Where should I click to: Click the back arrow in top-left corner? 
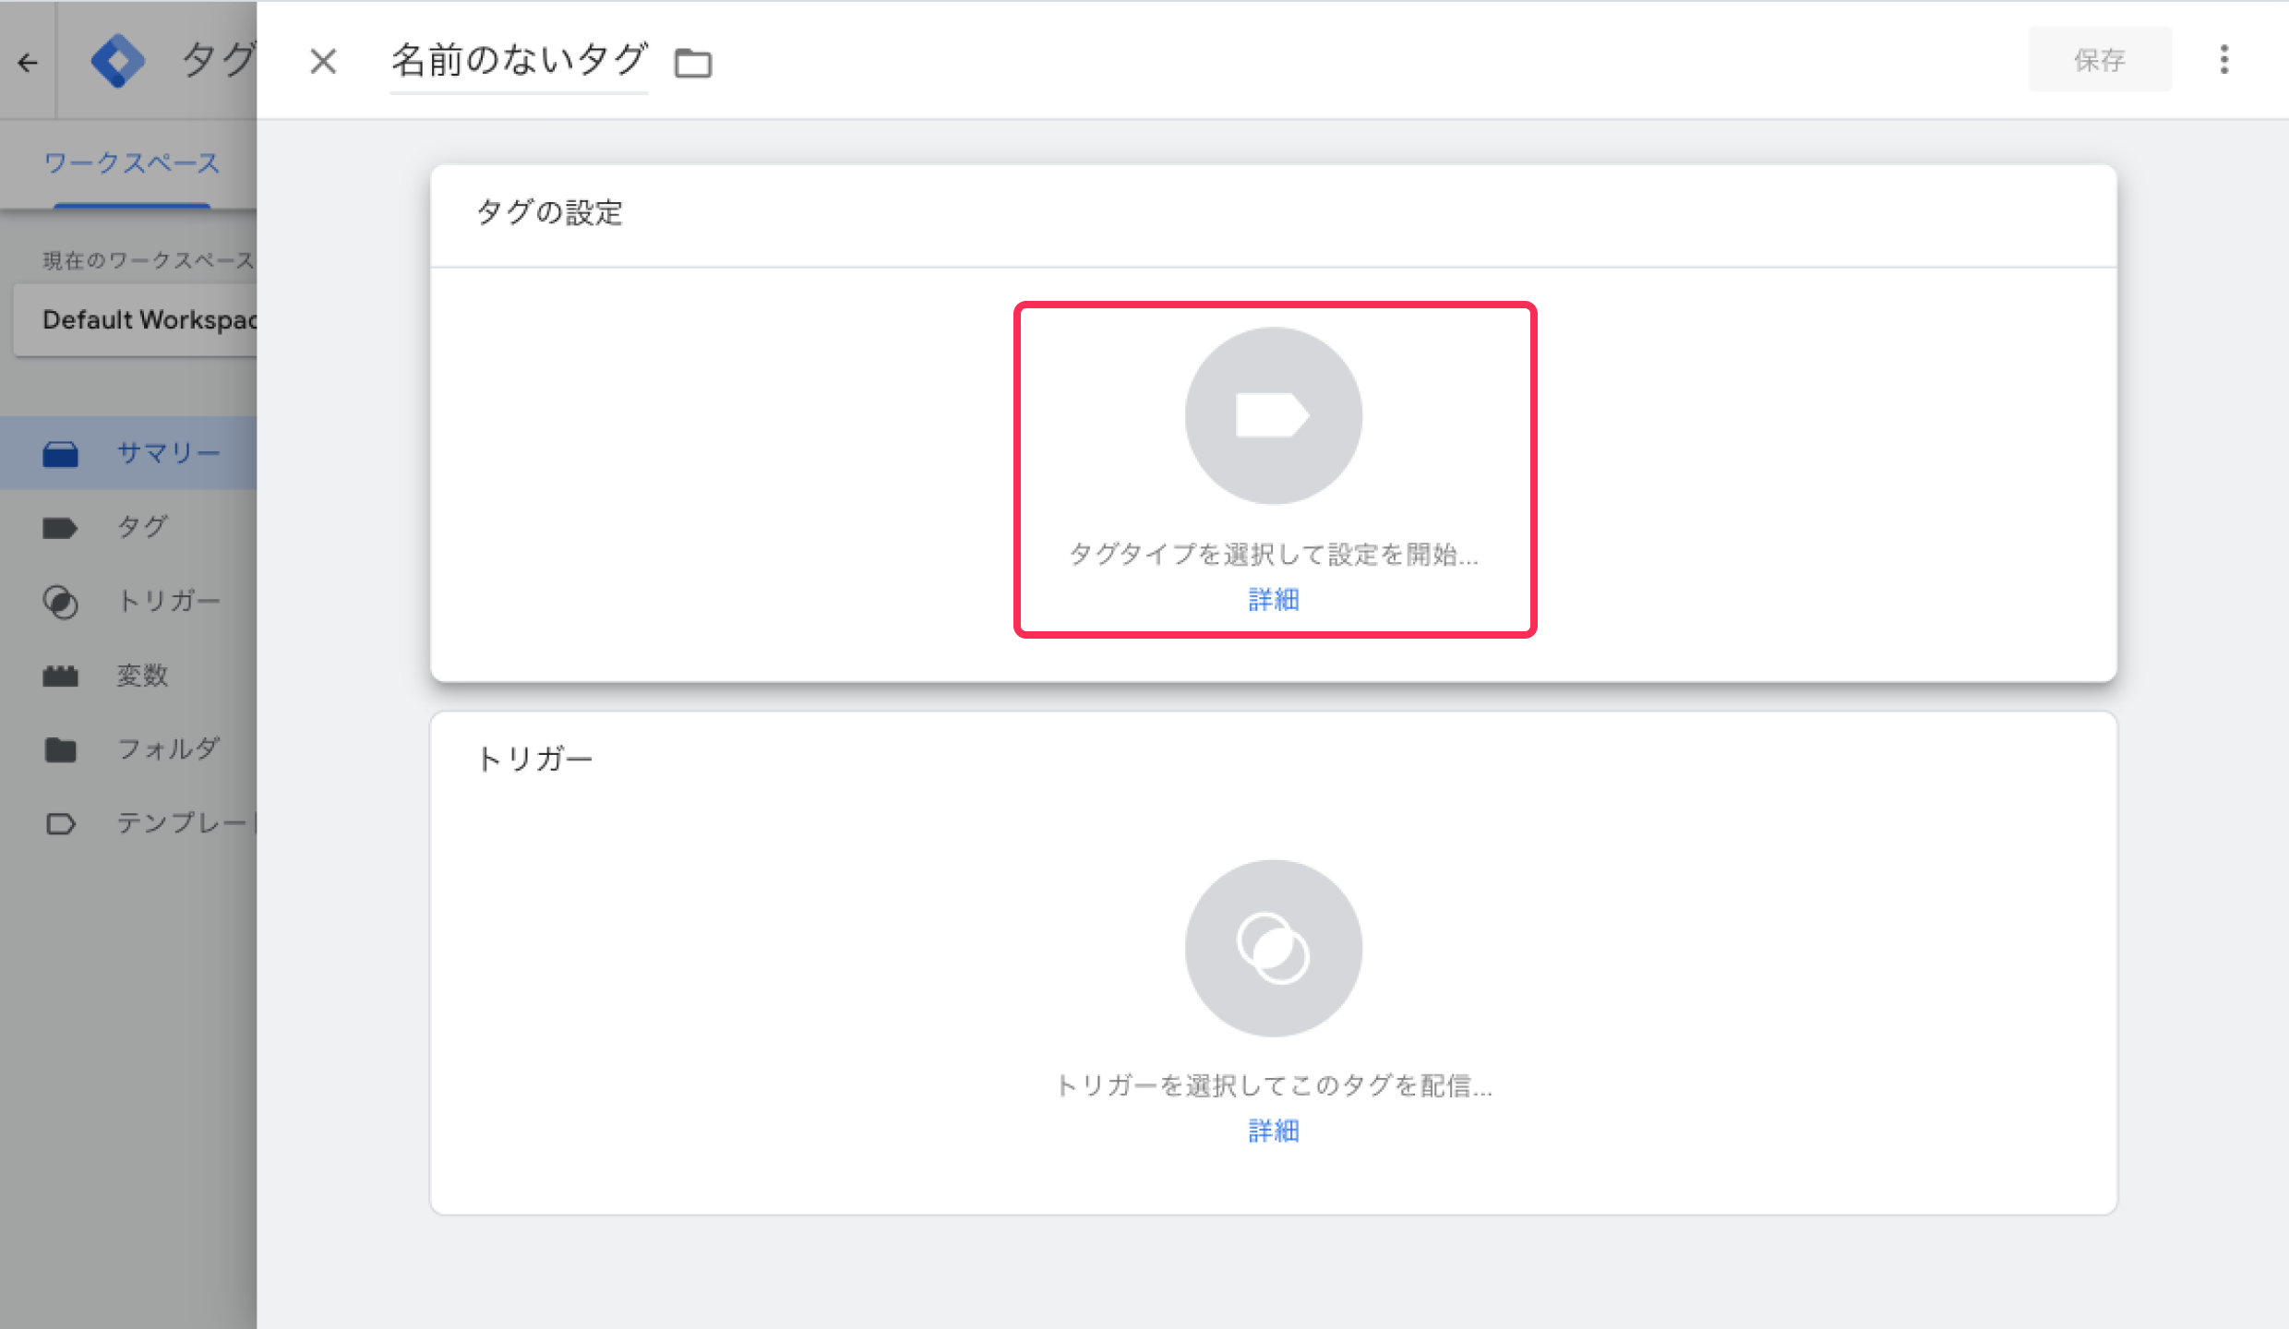(x=28, y=63)
